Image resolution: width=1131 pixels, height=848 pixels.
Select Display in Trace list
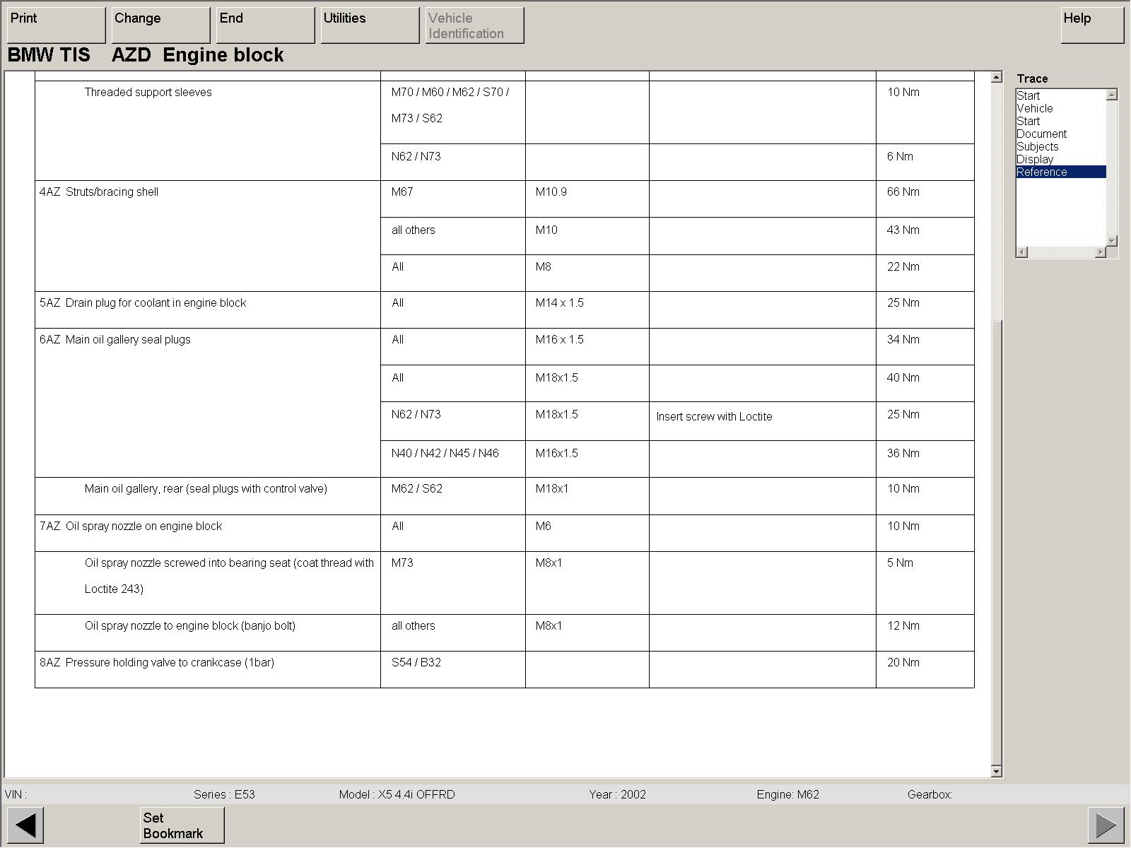pyautogui.click(x=1035, y=159)
